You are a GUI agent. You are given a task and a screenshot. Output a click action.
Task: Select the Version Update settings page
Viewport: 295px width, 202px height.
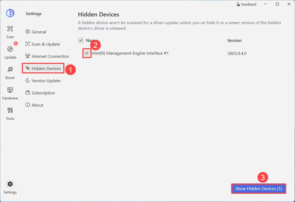[x=43, y=81]
